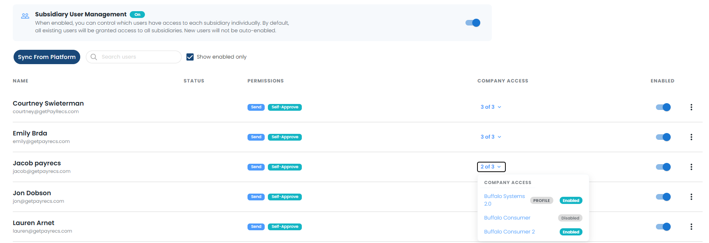Image resolution: width=709 pixels, height=243 pixels.
Task: Expand Emily's 3 of 3 company access
Action: [x=491, y=137]
